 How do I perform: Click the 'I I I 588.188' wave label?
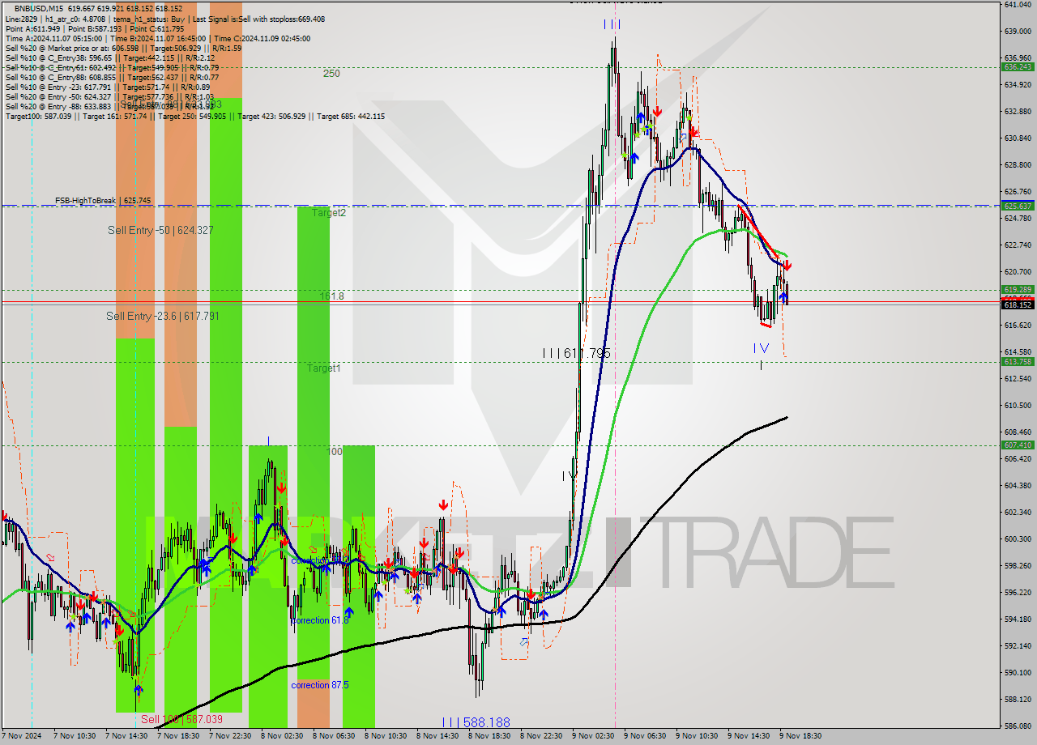pyautogui.click(x=476, y=722)
